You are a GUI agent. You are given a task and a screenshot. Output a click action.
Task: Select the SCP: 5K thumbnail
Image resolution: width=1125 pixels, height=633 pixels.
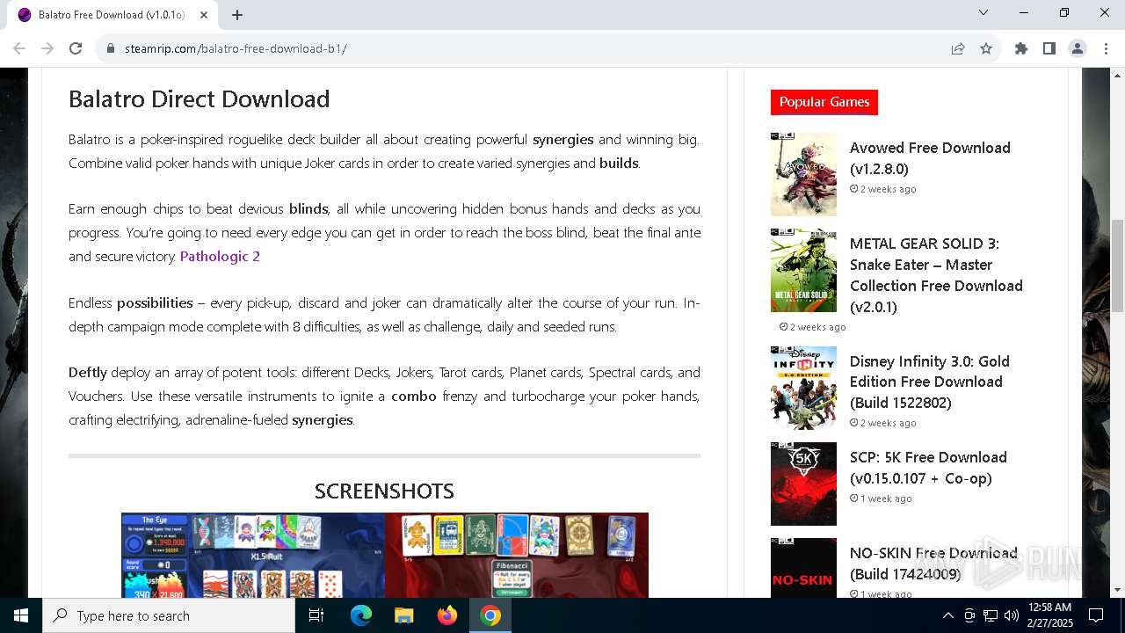point(803,484)
